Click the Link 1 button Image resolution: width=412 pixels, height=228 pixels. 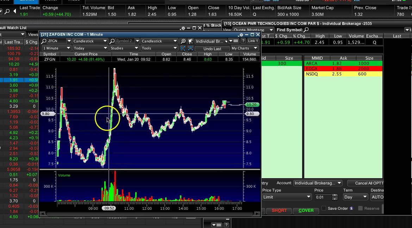coord(253,41)
